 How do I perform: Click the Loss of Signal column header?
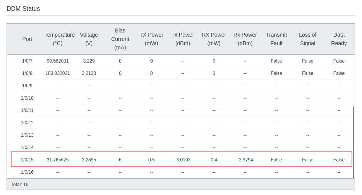coord(307,39)
